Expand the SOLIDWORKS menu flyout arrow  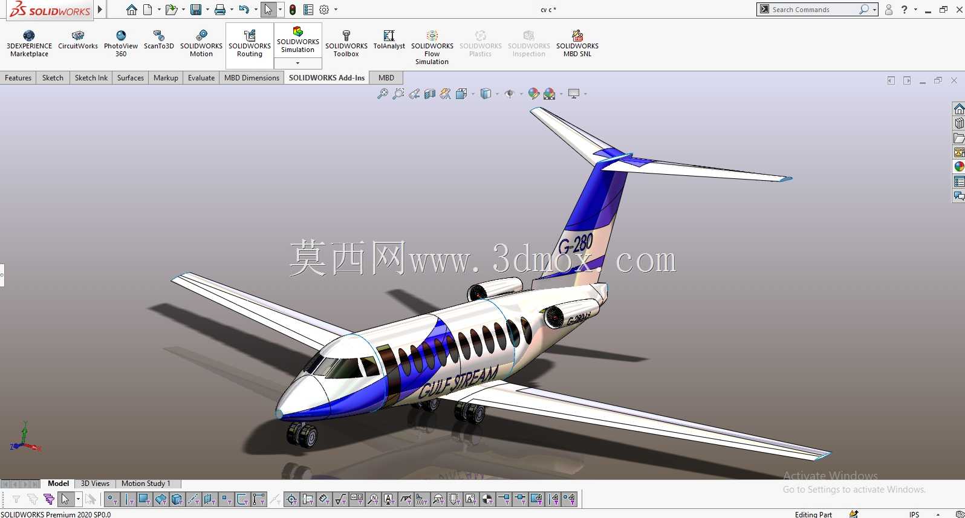pyautogui.click(x=100, y=10)
